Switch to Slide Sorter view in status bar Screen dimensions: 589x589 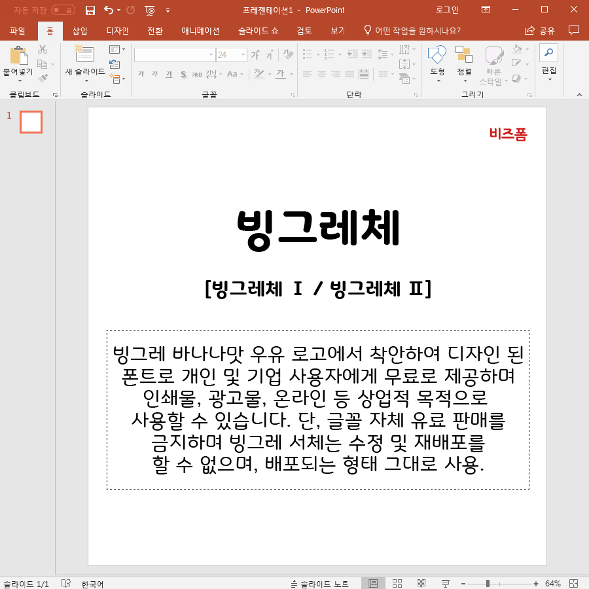coord(397,582)
